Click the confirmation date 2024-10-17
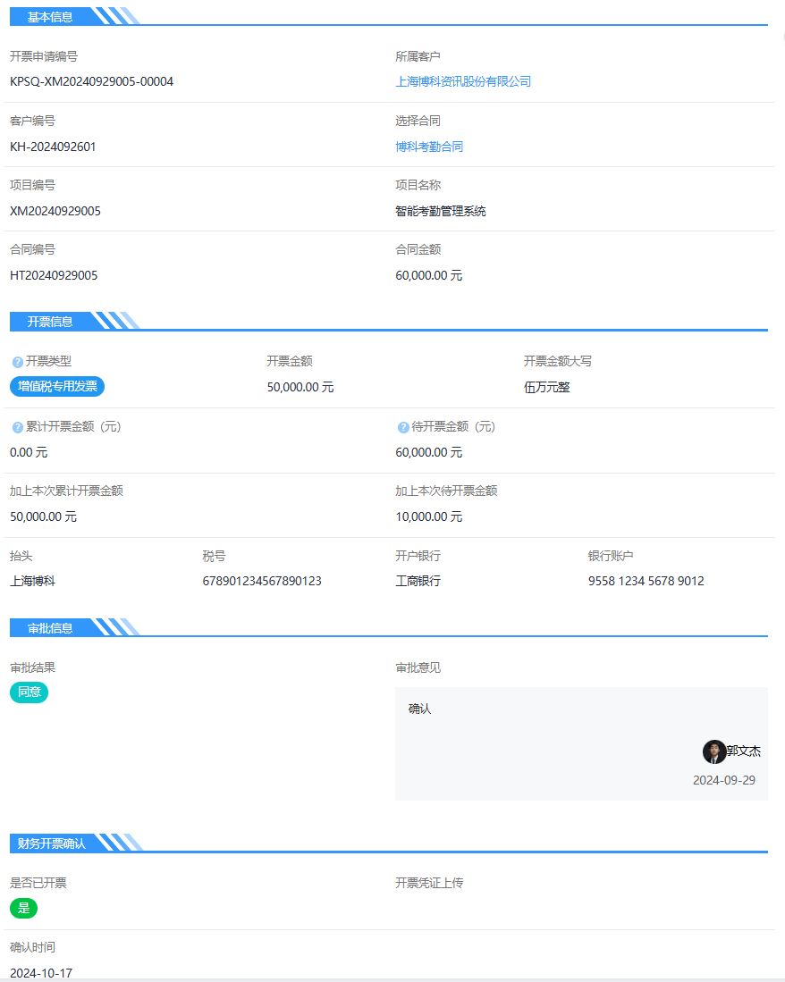Screen dimensions: 785x982 pos(41,972)
